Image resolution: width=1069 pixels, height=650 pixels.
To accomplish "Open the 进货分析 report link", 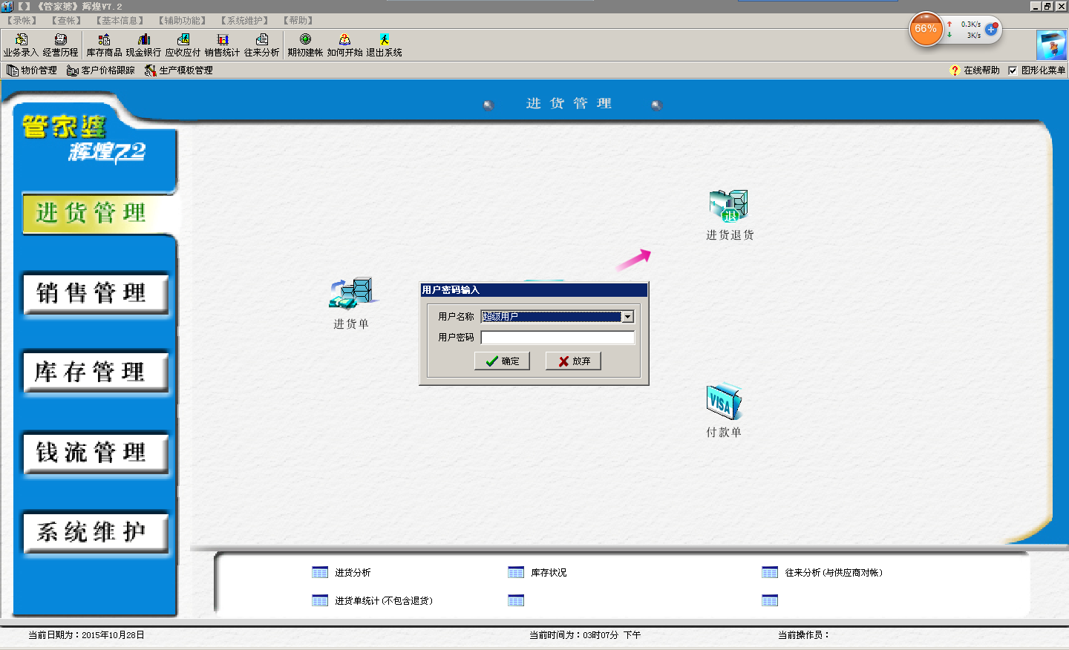I will pos(352,573).
